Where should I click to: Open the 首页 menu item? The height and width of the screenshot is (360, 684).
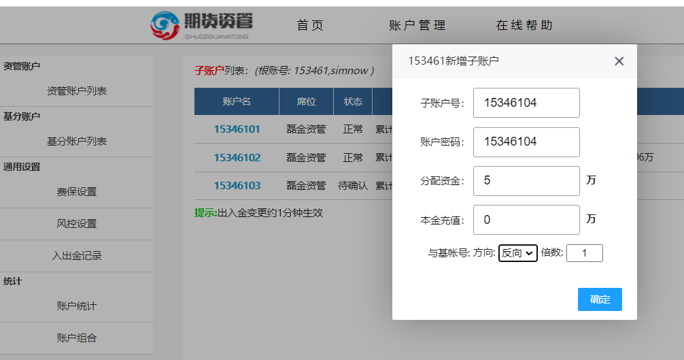pyautogui.click(x=310, y=26)
